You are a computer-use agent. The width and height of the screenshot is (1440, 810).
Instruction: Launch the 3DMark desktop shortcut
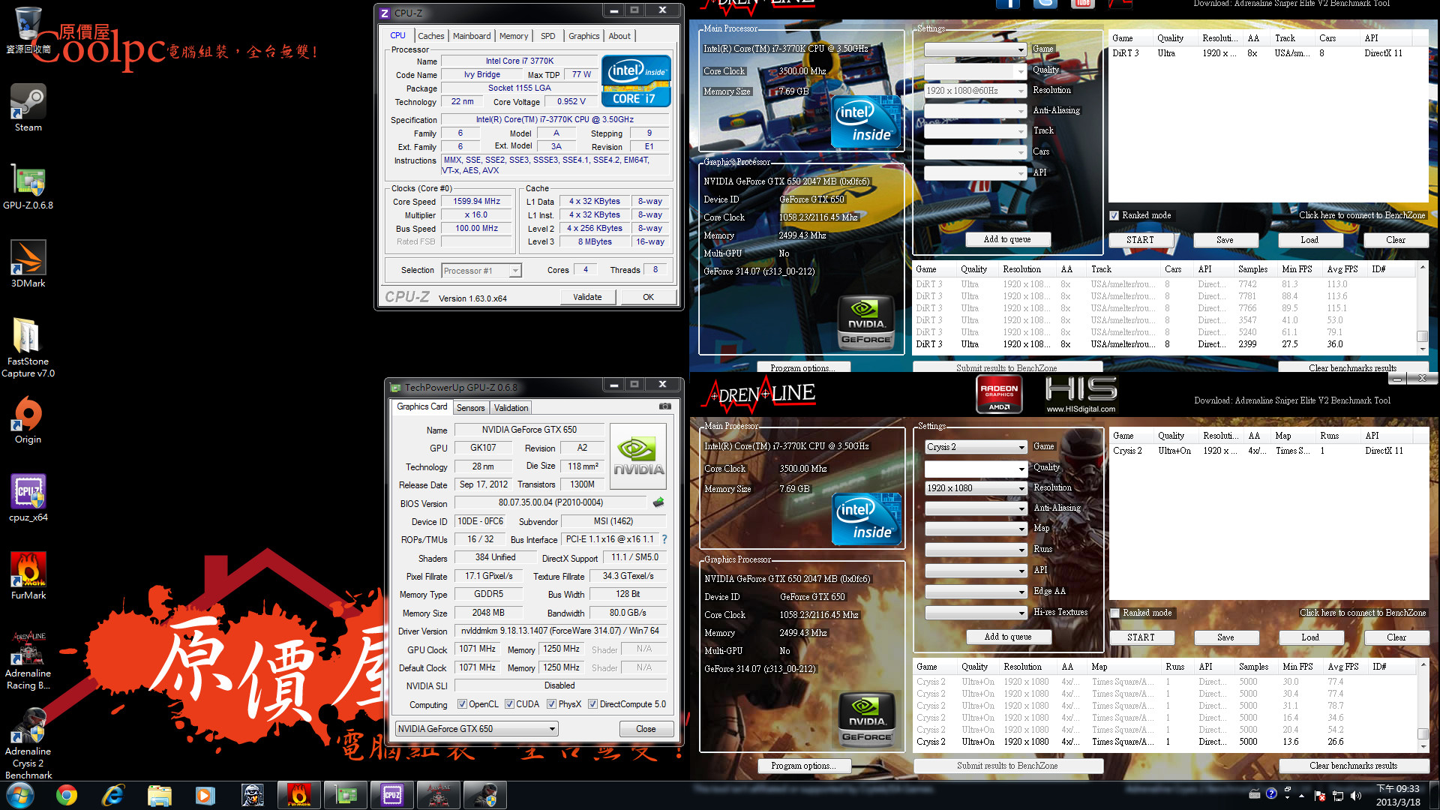pyautogui.click(x=28, y=263)
